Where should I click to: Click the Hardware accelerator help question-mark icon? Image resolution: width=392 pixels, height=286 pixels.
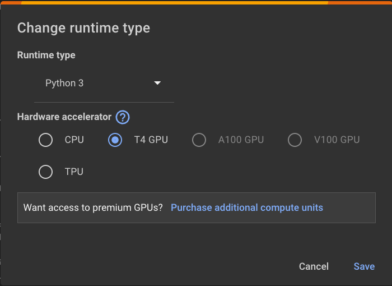(x=123, y=118)
